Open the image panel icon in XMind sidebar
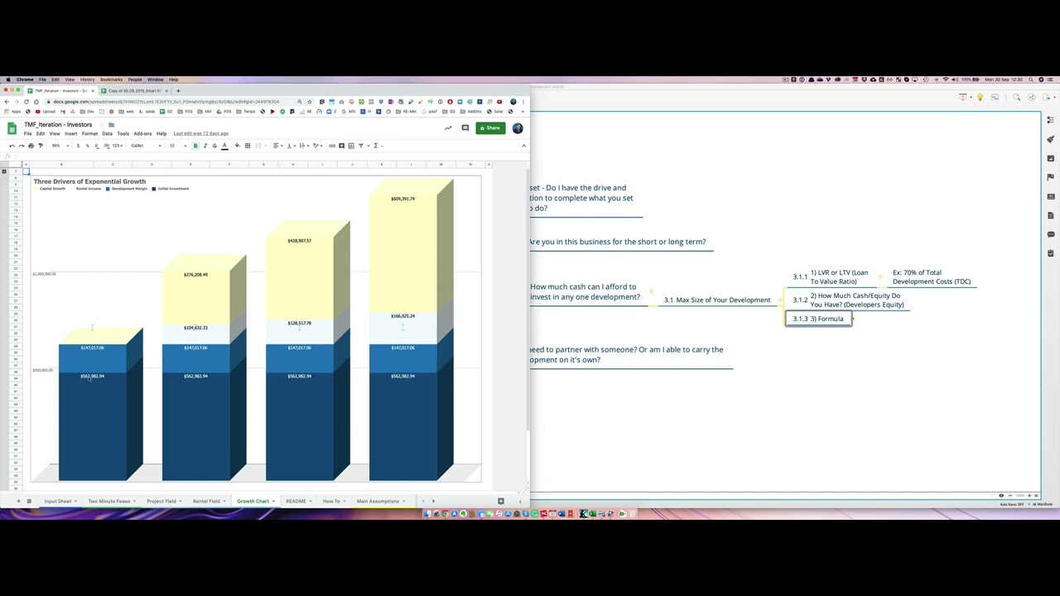Image resolution: width=1060 pixels, height=596 pixels. 1050,159
